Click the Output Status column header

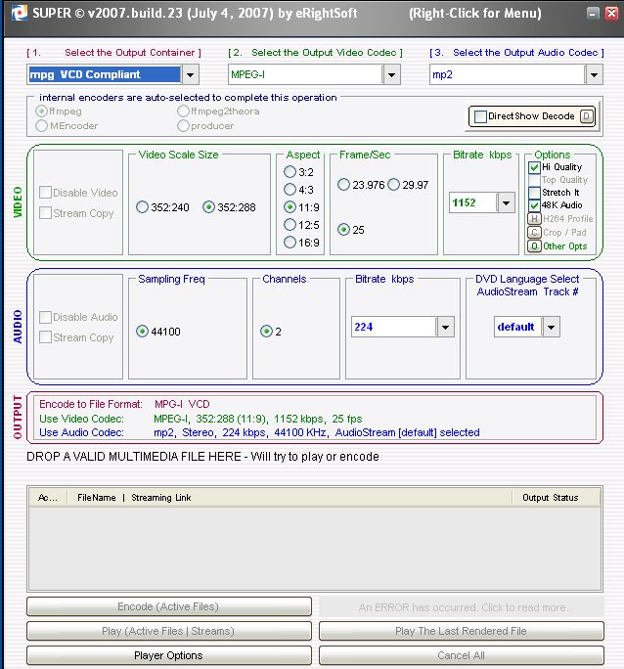click(x=550, y=498)
